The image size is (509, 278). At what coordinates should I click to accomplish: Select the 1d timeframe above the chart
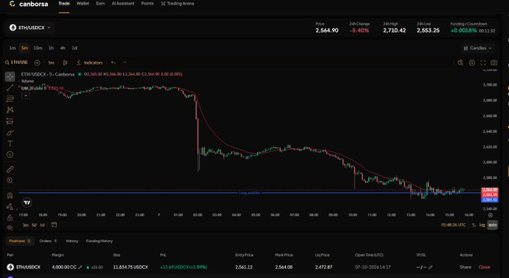(x=74, y=48)
